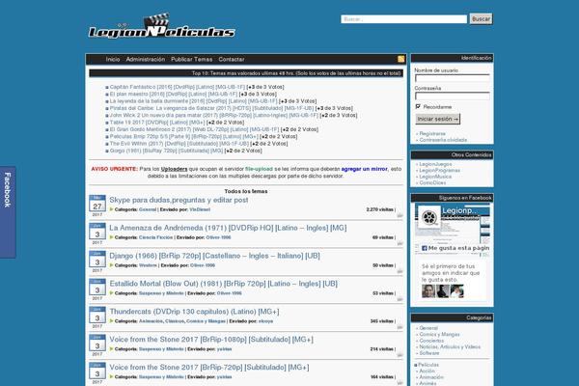Click the Uploaders link in notice

pyautogui.click(x=175, y=169)
